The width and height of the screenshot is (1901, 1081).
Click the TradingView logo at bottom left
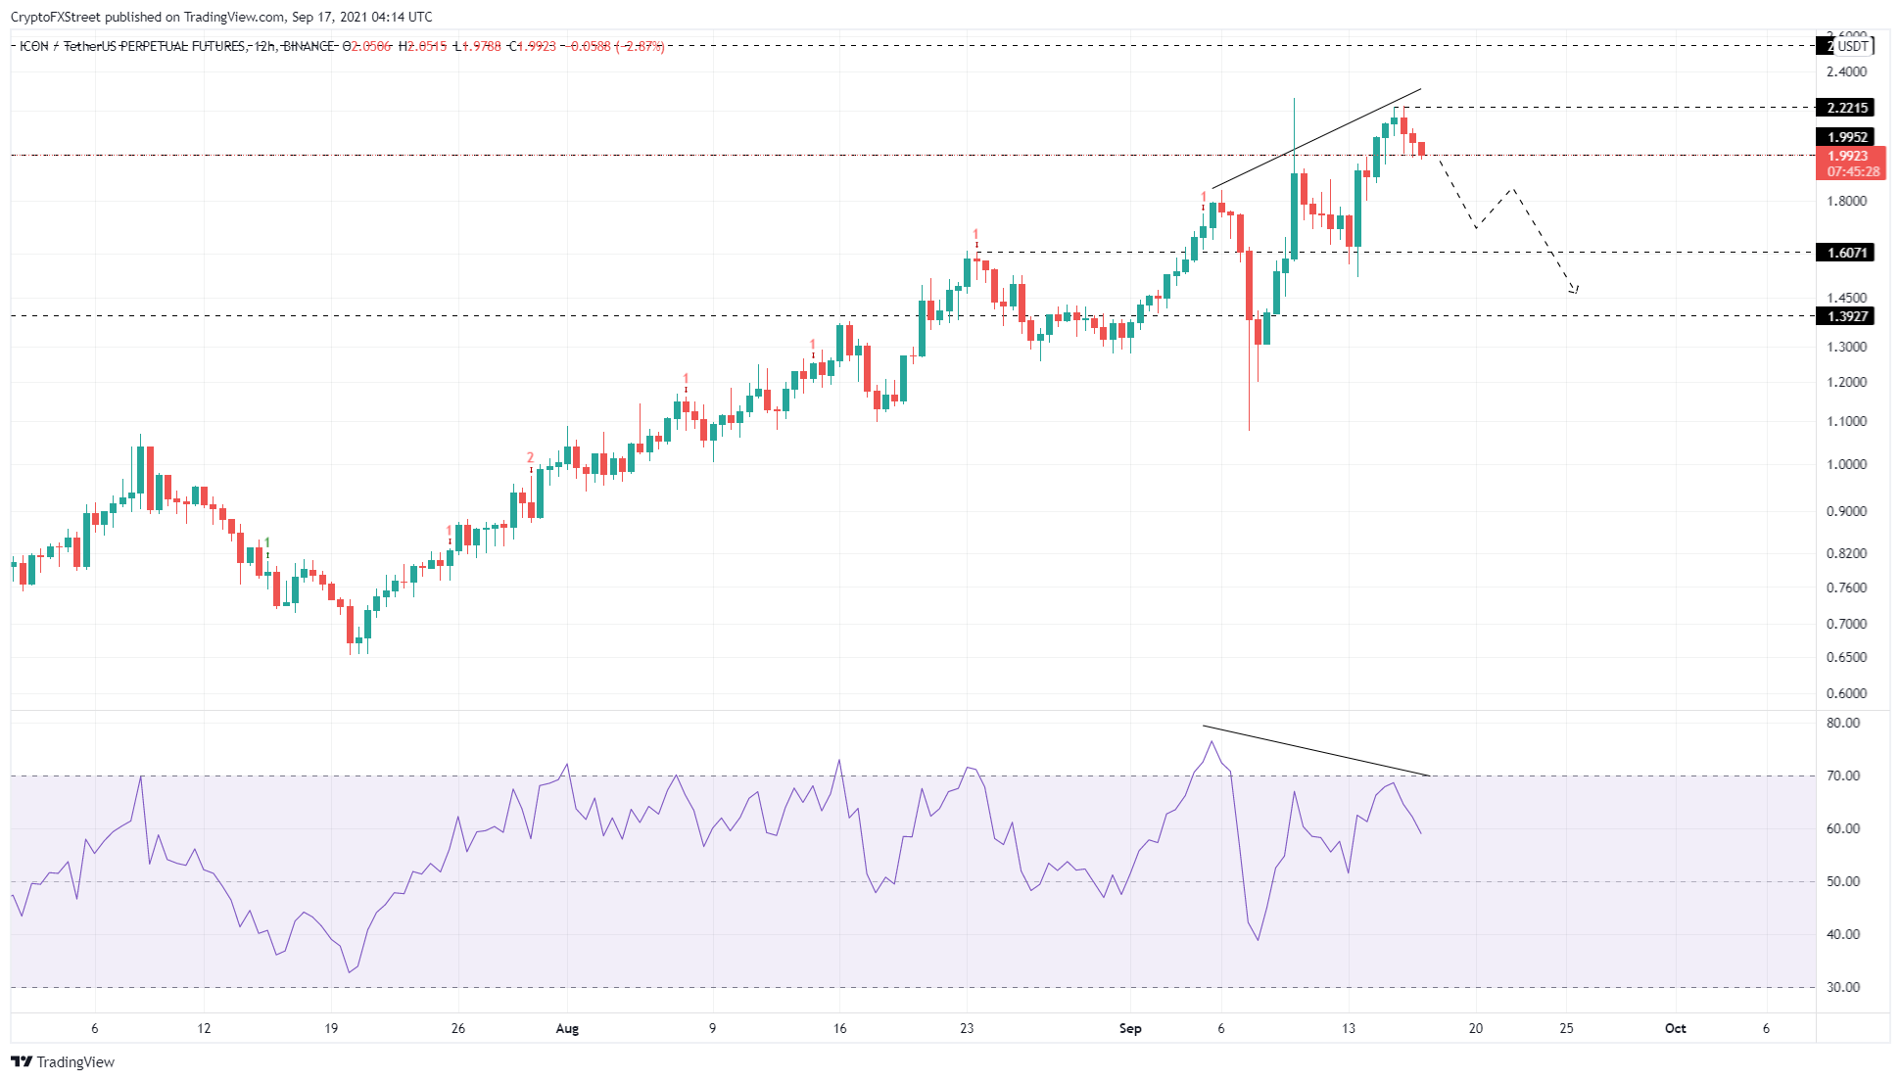63,1062
